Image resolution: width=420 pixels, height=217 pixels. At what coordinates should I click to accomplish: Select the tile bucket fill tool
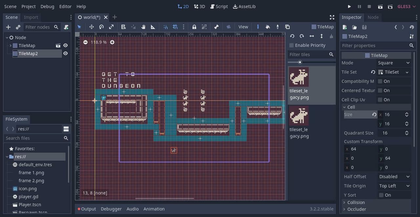pyautogui.click(x=268, y=27)
